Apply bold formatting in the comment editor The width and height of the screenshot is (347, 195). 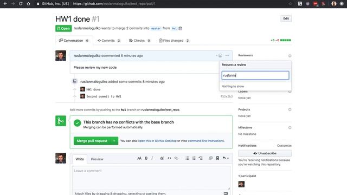click(x=146, y=158)
